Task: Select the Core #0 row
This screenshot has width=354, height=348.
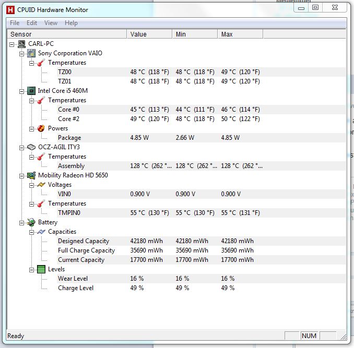Action: click(x=201, y=110)
